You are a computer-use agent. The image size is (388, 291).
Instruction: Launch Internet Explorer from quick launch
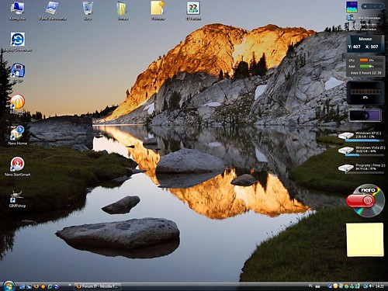tap(50, 286)
